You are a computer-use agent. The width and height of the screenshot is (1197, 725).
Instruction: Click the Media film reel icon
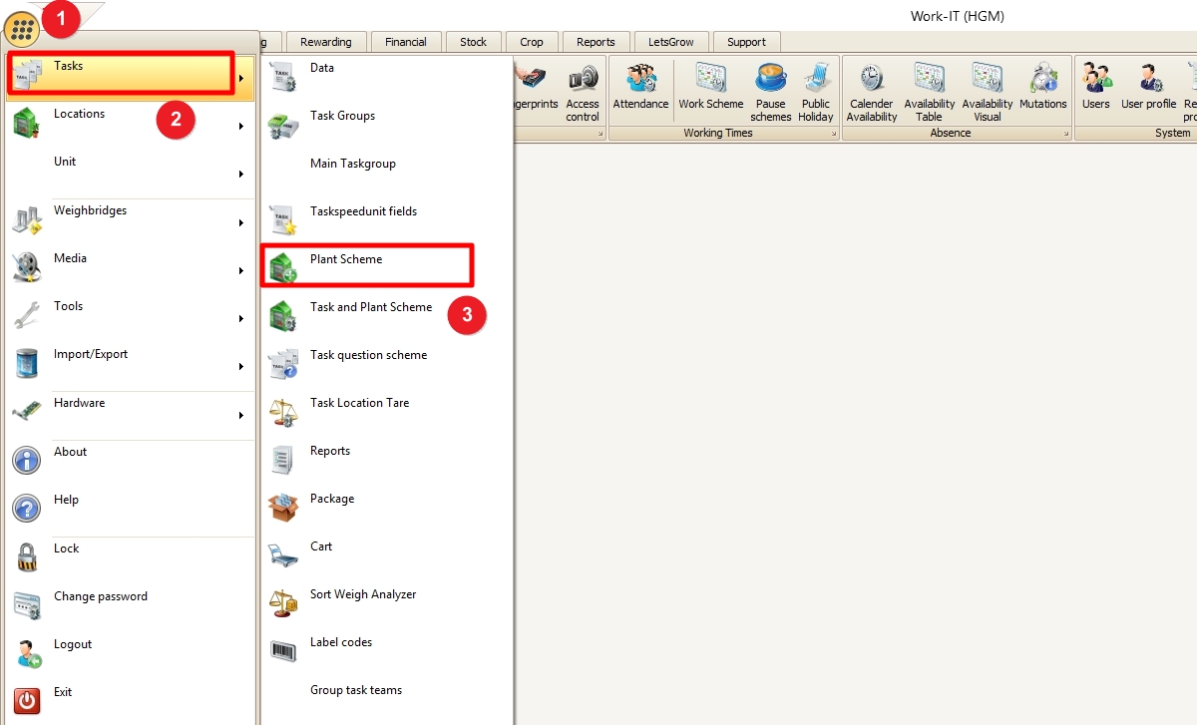pyautogui.click(x=27, y=267)
